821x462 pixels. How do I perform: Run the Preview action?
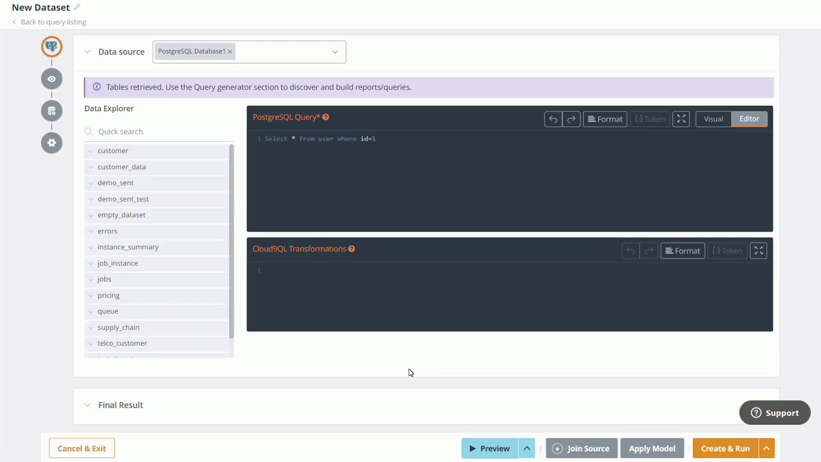point(489,448)
